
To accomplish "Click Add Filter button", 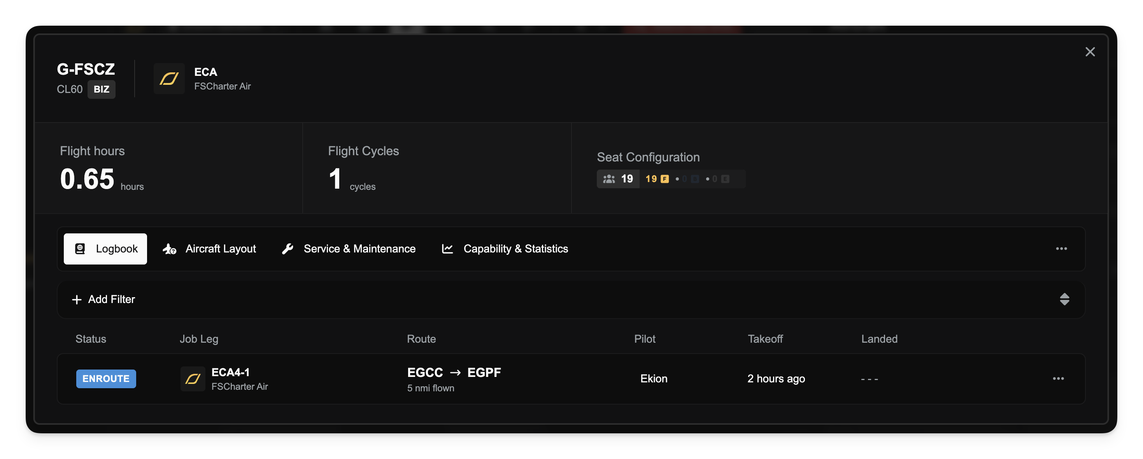I will coord(111,300).
